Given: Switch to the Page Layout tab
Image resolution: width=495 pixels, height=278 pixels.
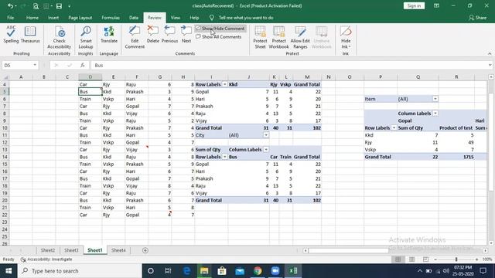Looking at the screenshot, I should 80,18.
